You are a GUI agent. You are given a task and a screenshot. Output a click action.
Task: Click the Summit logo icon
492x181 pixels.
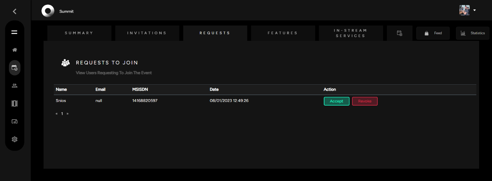coord(48,11)
